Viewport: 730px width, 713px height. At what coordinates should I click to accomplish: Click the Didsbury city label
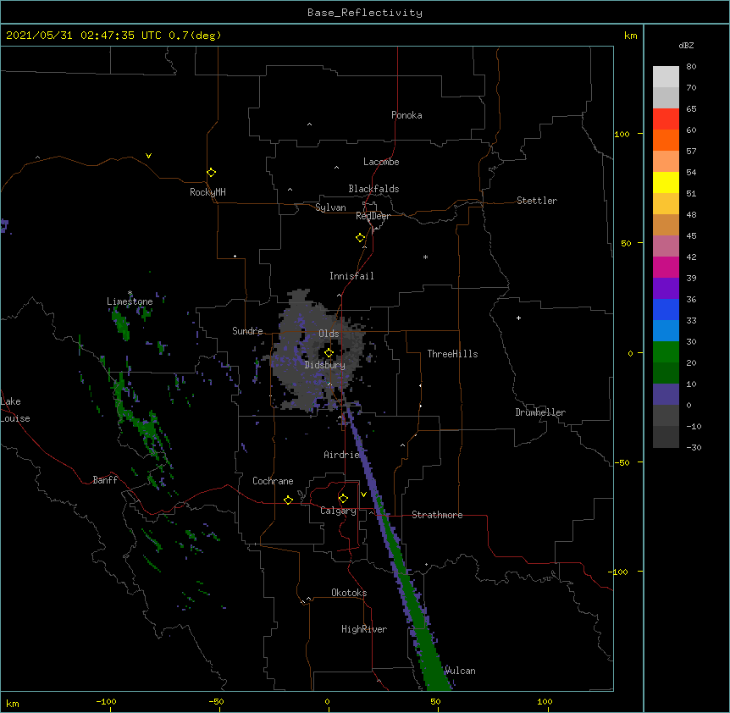click(325, 365)
